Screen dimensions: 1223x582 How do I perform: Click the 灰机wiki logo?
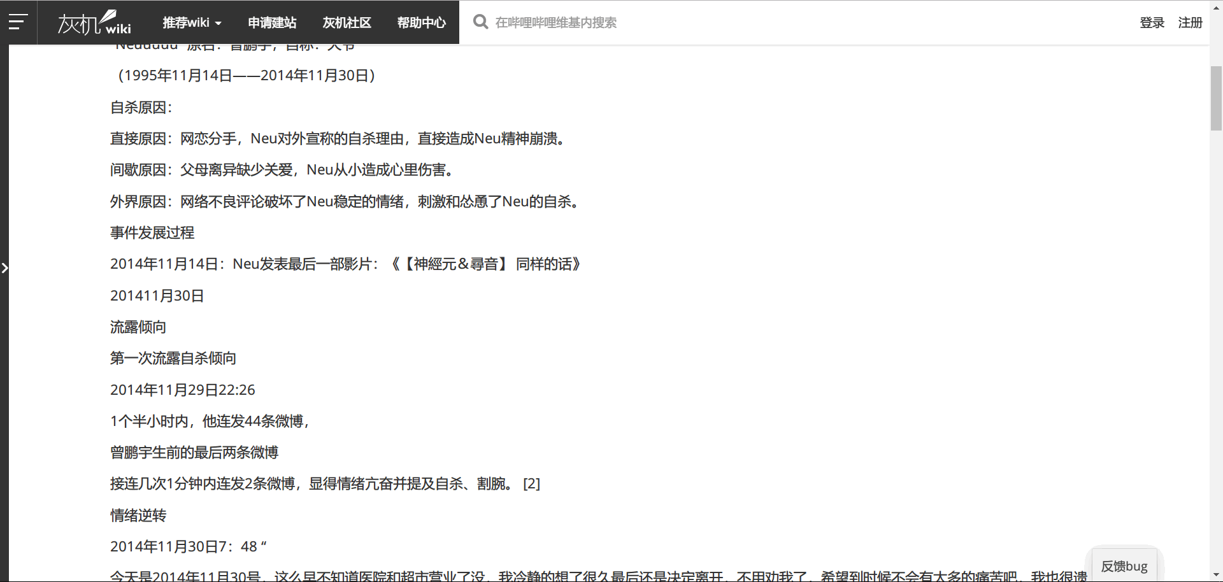tap(94, 23)
